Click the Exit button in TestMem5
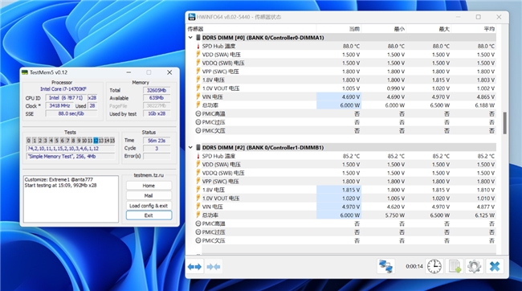522x291 pixels. pyautogui.click(x=149, y=215)
